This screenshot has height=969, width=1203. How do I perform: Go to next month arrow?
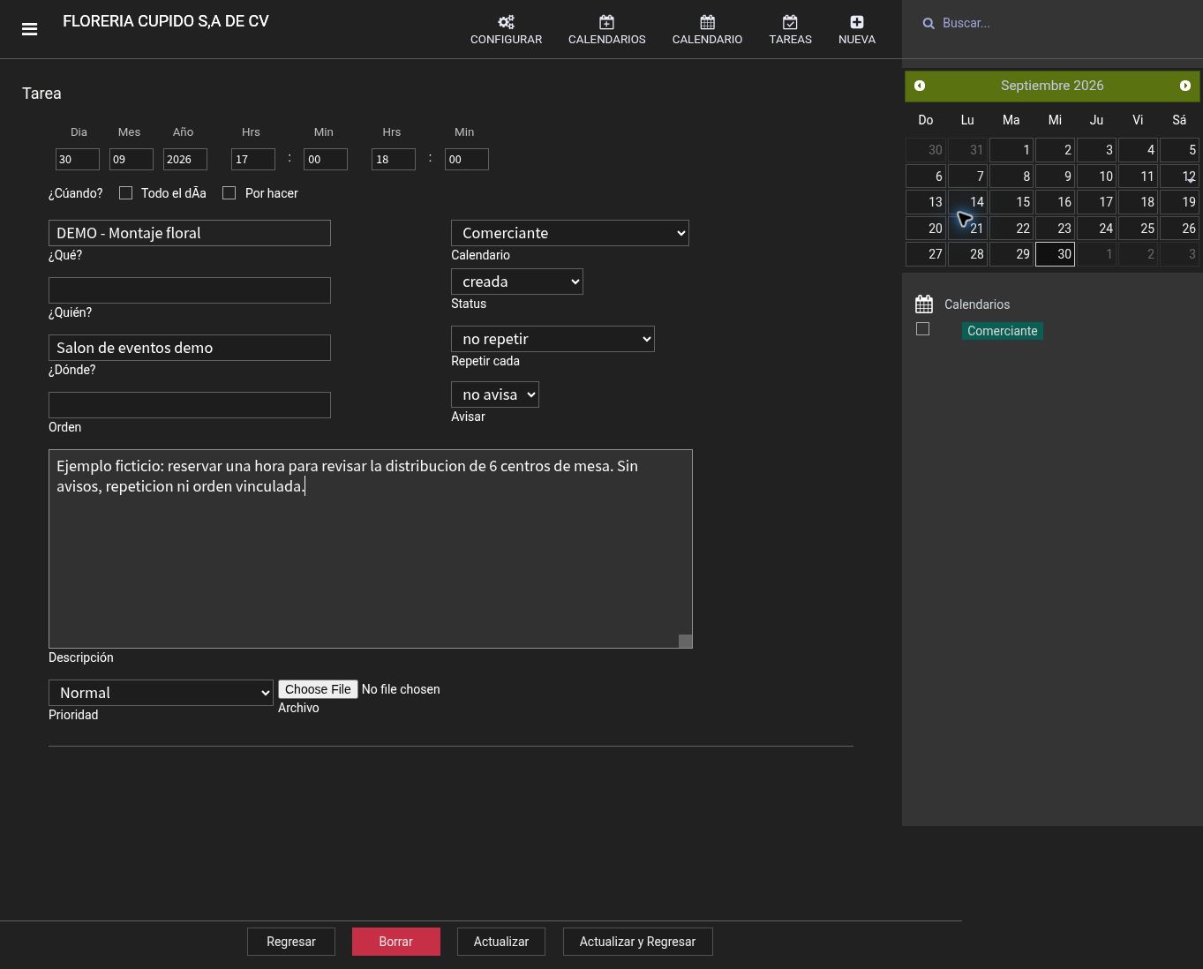(x=1185, y=86)
